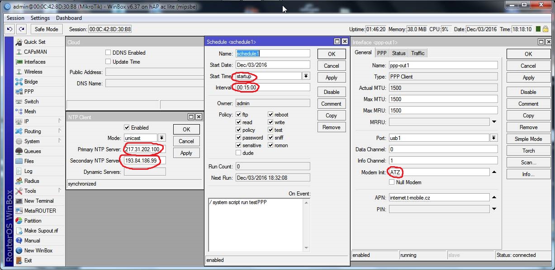
Task: Open Interfaces from the sidebar
Action: click(x=34, y=62)
